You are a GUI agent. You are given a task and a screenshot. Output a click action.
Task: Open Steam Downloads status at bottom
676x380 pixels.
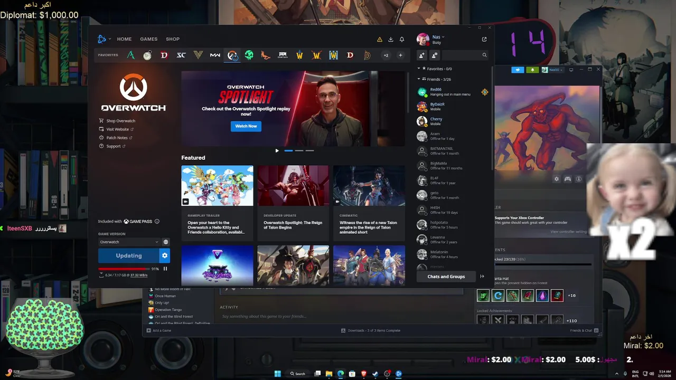371,330
